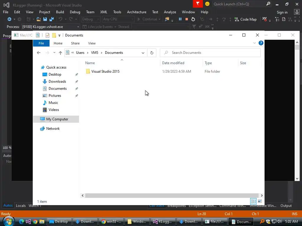Open Explorer File tab
This screenshot has height=226, width=302.
pyautogui.click(x=41, y=43)
